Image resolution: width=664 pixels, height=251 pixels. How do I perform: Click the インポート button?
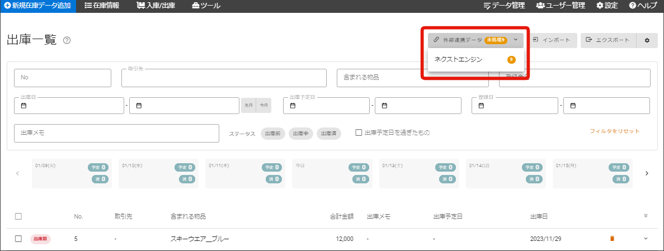click(552, 40)
